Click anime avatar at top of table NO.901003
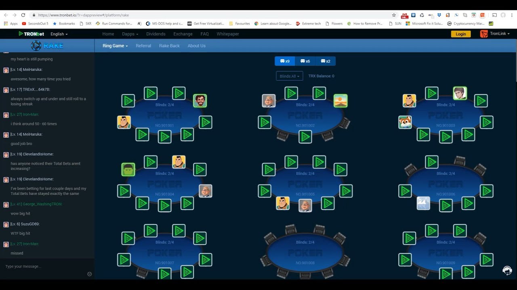The height and width of the screenshot is (290, 517). pos(460,93)
